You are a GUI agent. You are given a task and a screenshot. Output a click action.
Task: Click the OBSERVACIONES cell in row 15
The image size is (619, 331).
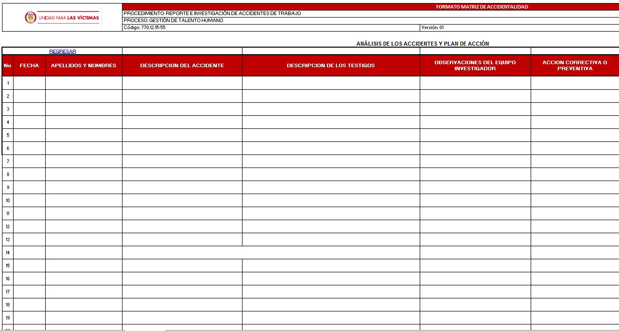pos(475,265)
